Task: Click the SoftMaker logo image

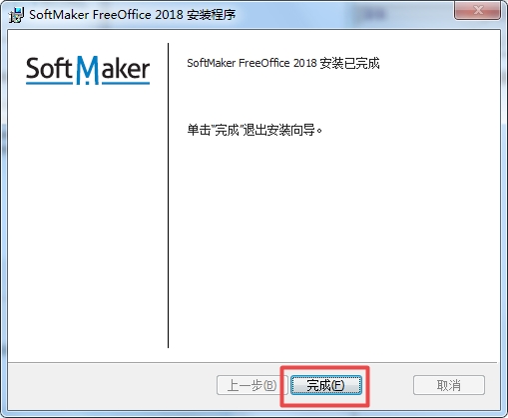Action: tap(88, 70)
